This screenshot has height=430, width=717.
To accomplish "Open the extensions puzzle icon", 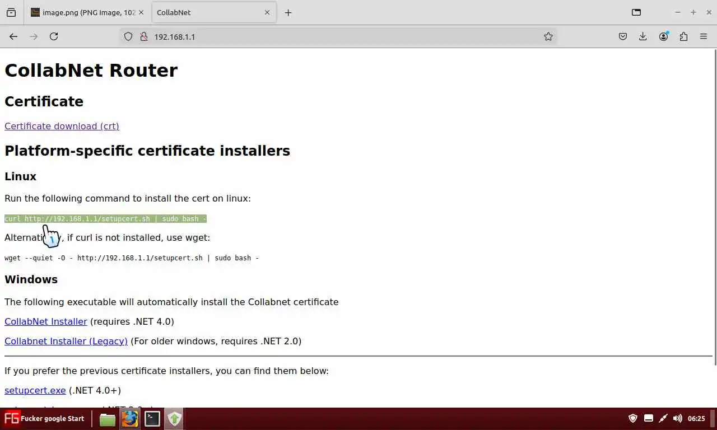I will coord(683,36).
